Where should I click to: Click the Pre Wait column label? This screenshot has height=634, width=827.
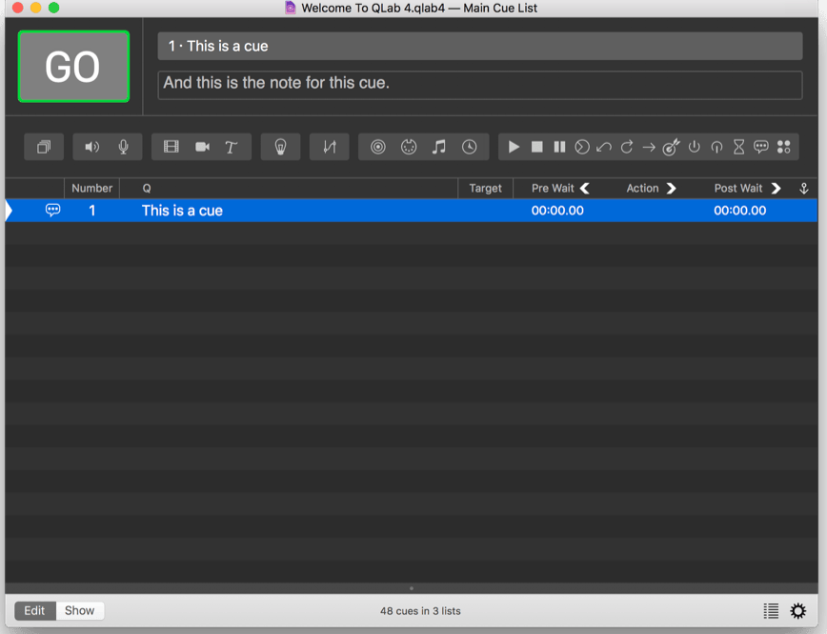coord(553,189)
